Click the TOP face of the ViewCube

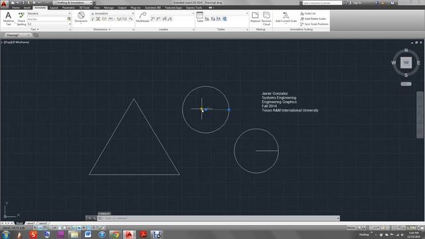point(406,62)
